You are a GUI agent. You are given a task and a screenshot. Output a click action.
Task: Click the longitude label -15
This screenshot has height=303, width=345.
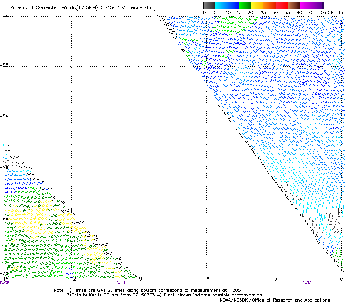click(x=4, y=279)
